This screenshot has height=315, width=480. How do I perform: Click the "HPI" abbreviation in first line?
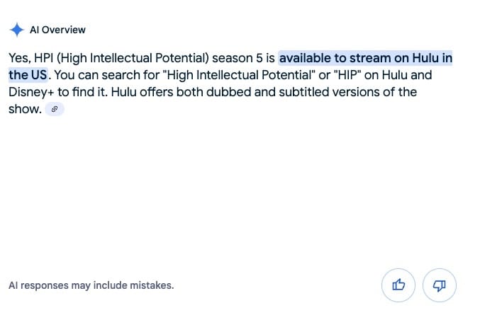coord(43,58)
